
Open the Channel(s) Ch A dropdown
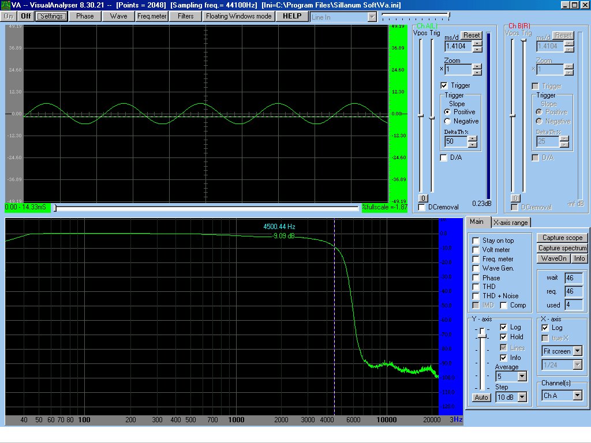click(x=577, y=396)
